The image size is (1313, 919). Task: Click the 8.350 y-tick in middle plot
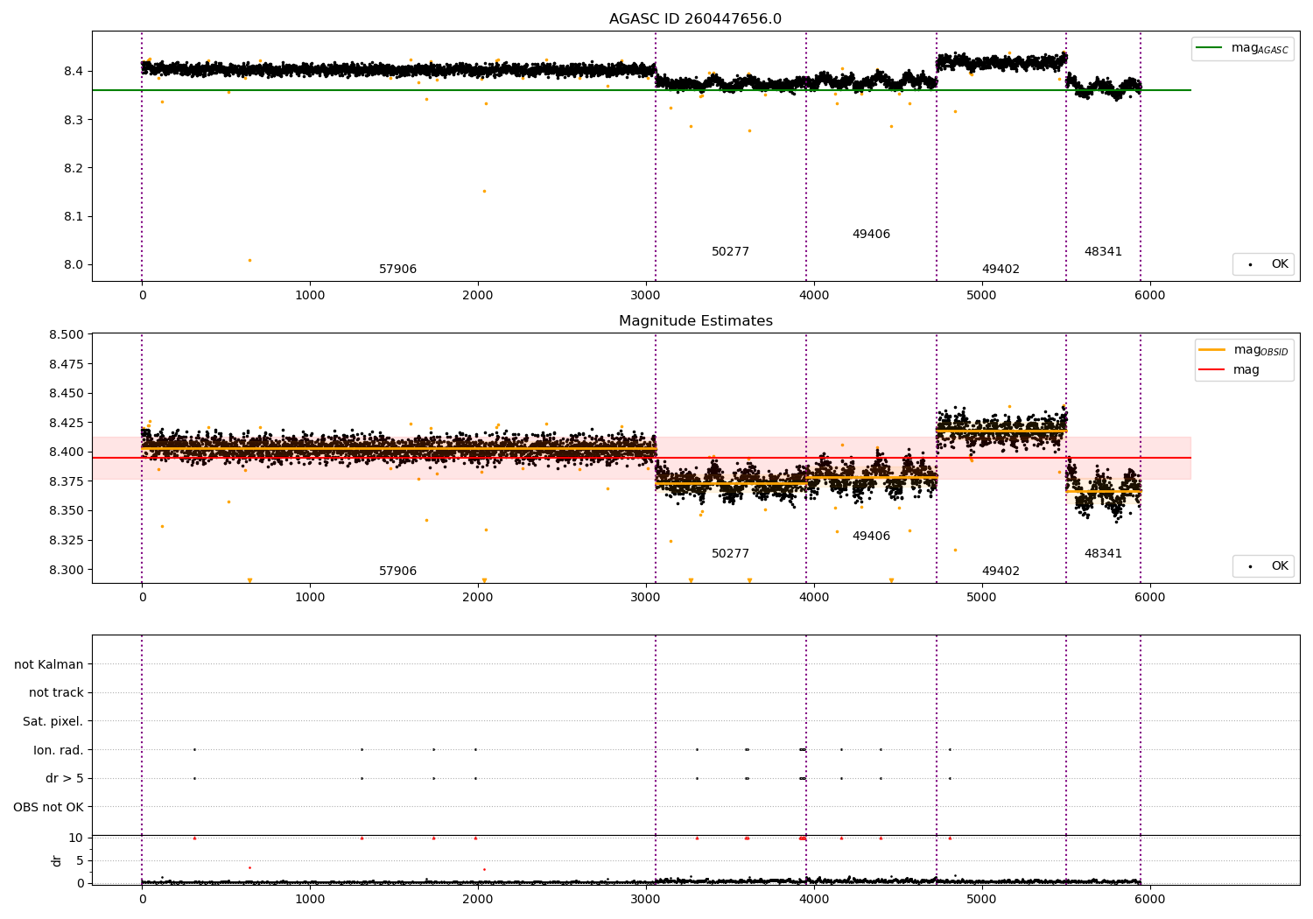coord(68,511)
